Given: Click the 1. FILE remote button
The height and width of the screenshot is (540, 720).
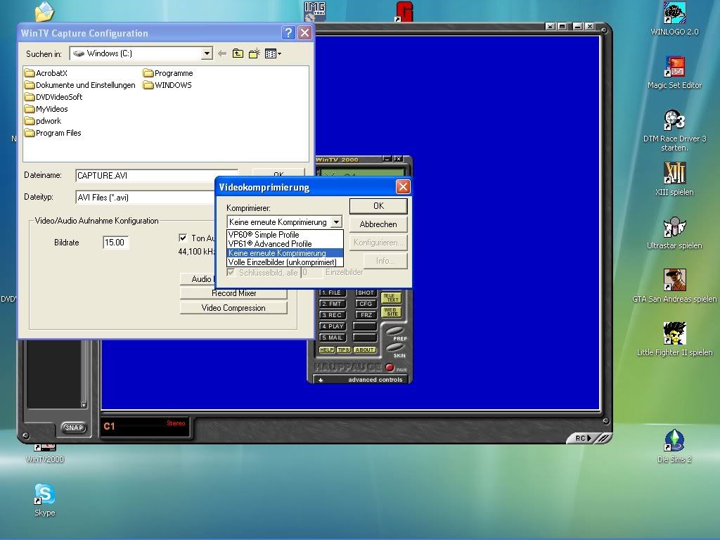Looking at the screenshot, I should [332, 292].
